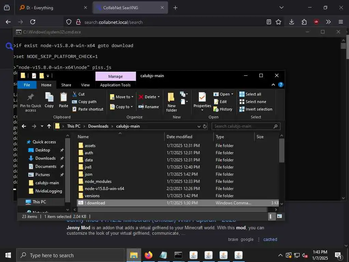Switch Explorer to details view icon
349x262 pixels.
[x=272, y=216]
